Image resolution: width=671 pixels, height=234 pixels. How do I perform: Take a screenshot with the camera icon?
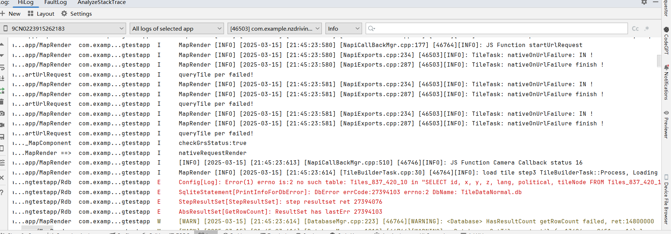point(2,113)
